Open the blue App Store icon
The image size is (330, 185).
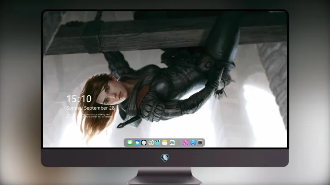tap(193, 142)
